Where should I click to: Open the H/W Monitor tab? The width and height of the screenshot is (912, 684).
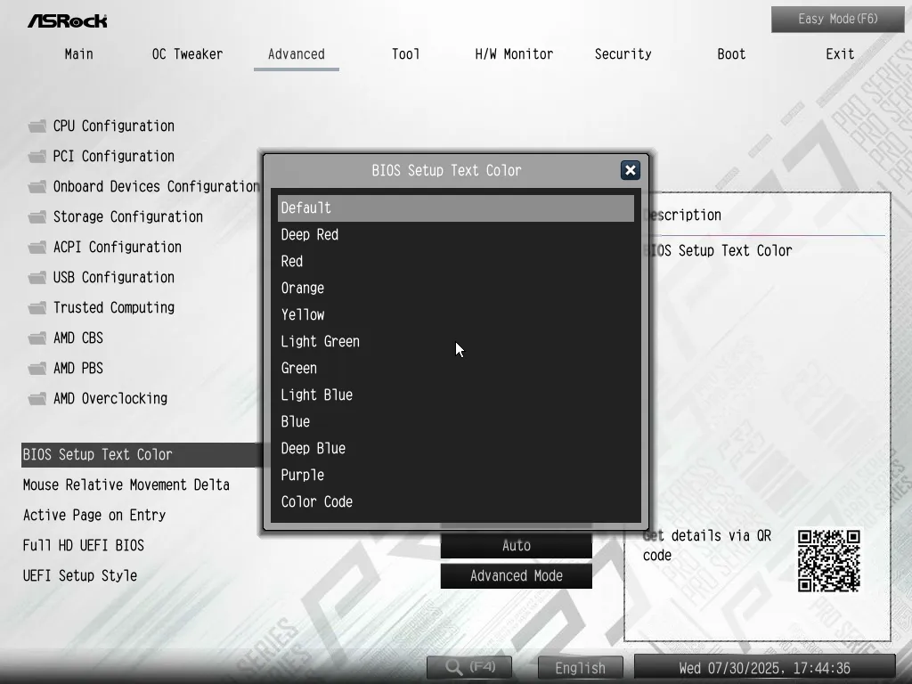tap(514, 54)
